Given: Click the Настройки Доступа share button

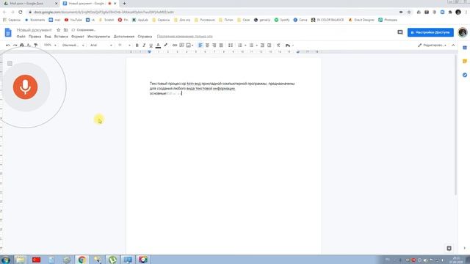Looking at the screenshot, I should pyautogui.click(x=430, y=32).
